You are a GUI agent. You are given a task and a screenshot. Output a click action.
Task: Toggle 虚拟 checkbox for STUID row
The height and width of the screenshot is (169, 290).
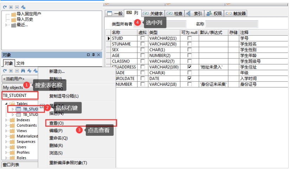coord(143,38)
